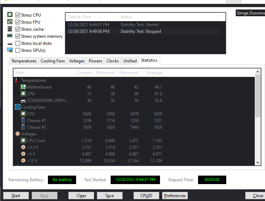Click the Chassis #1 fan icon

[23, 120]
